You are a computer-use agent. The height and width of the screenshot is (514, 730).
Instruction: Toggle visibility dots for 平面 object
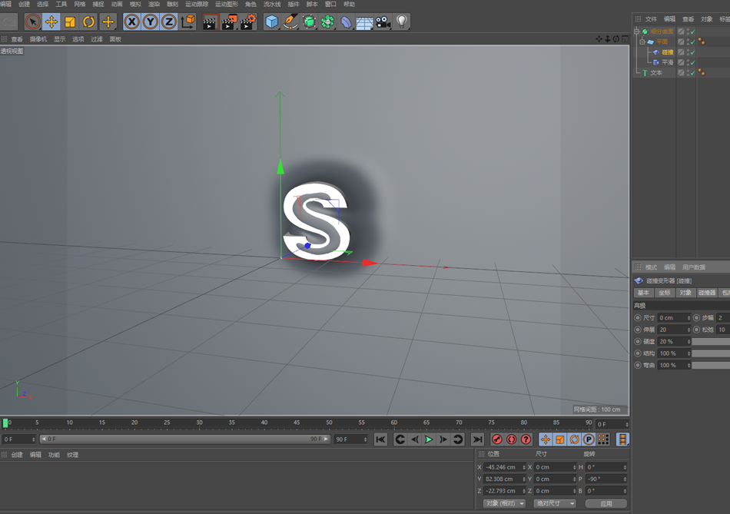click(688, 42)
